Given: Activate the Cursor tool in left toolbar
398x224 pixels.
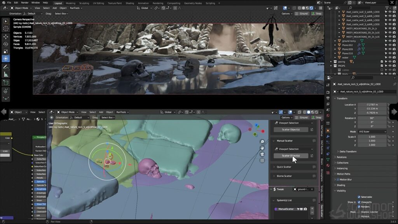Looking at the screenshot, I should (x=6, y=29).
